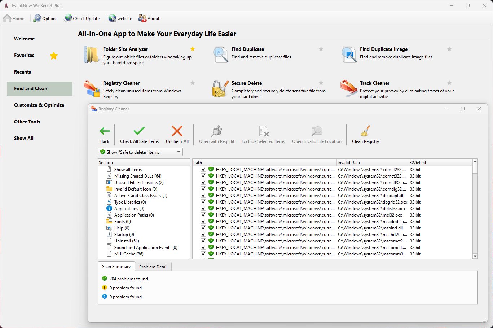Select Missing Shared DLLs (64) section
The image size is (493, 328).
pyautogui.click(x=138, y=176)
